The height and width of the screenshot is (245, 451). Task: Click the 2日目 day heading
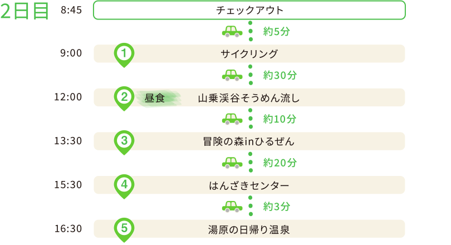(x=25, y=12)
